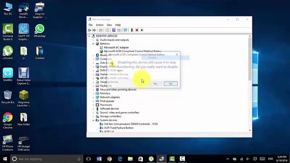This screenshot has height=163, width=290.
Task: Select 3rd Gen Core processor DRAM Controller
Action: click(x=131, y=124)
